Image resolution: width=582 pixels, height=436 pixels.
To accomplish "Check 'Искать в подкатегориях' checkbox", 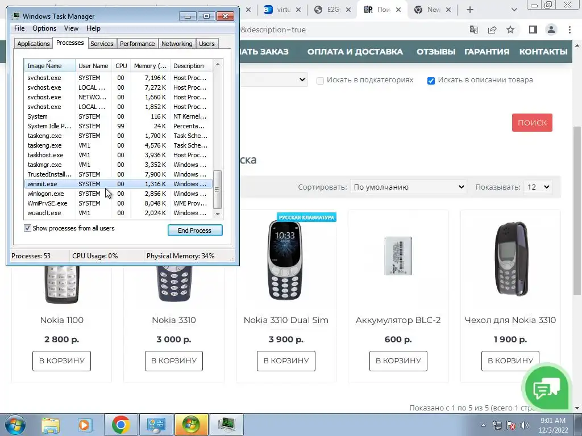I will click(x=320, y=81).
